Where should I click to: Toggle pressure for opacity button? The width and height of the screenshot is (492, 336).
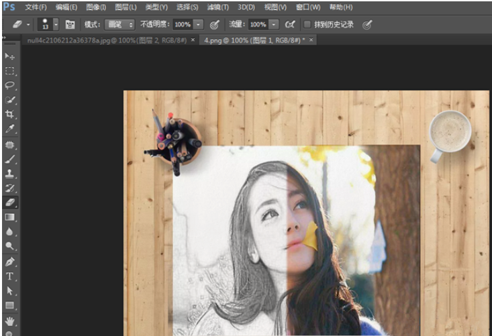click(x=215, y=24)
